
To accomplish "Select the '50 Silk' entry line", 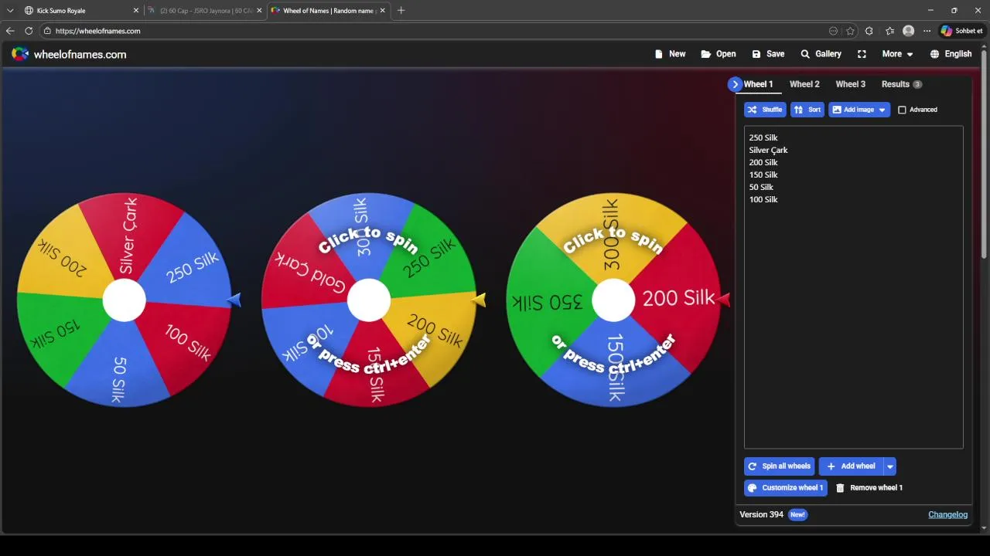I will coord(761,187).
